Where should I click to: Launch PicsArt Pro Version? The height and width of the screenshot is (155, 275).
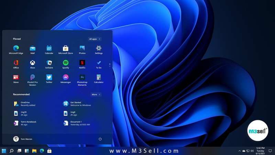32,80
